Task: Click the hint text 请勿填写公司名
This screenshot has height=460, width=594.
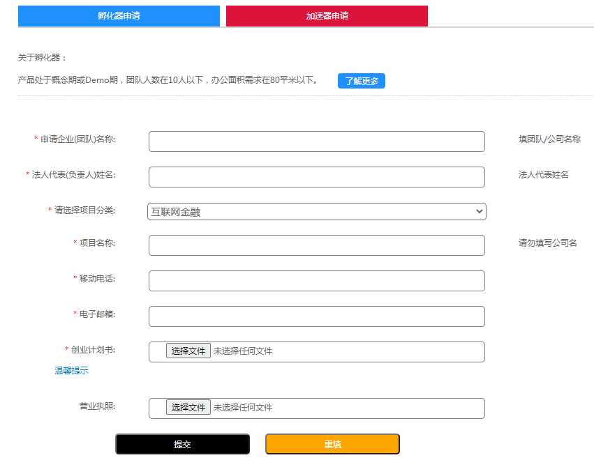Action: point(547,243)
